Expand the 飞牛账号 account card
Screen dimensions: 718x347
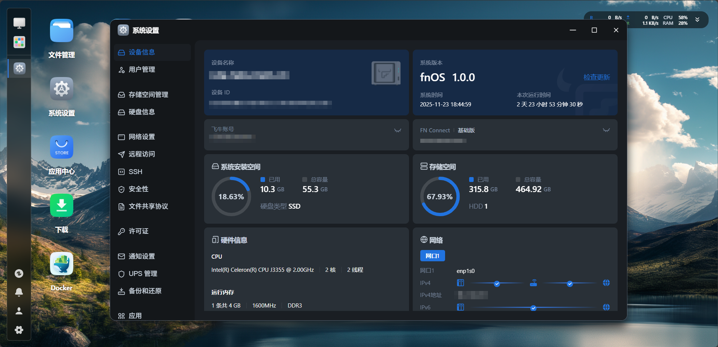point(397,130)
